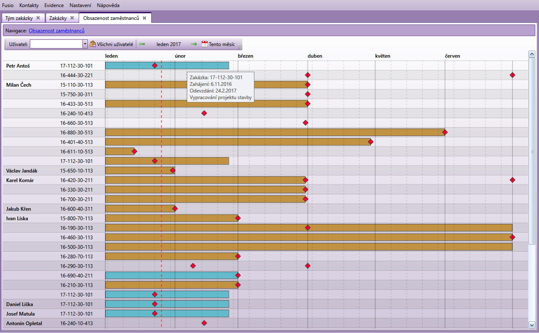Click the Tento měsíc calendar icon

point(205,44)
